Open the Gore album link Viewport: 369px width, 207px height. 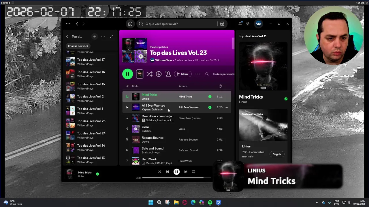(182, 129)
